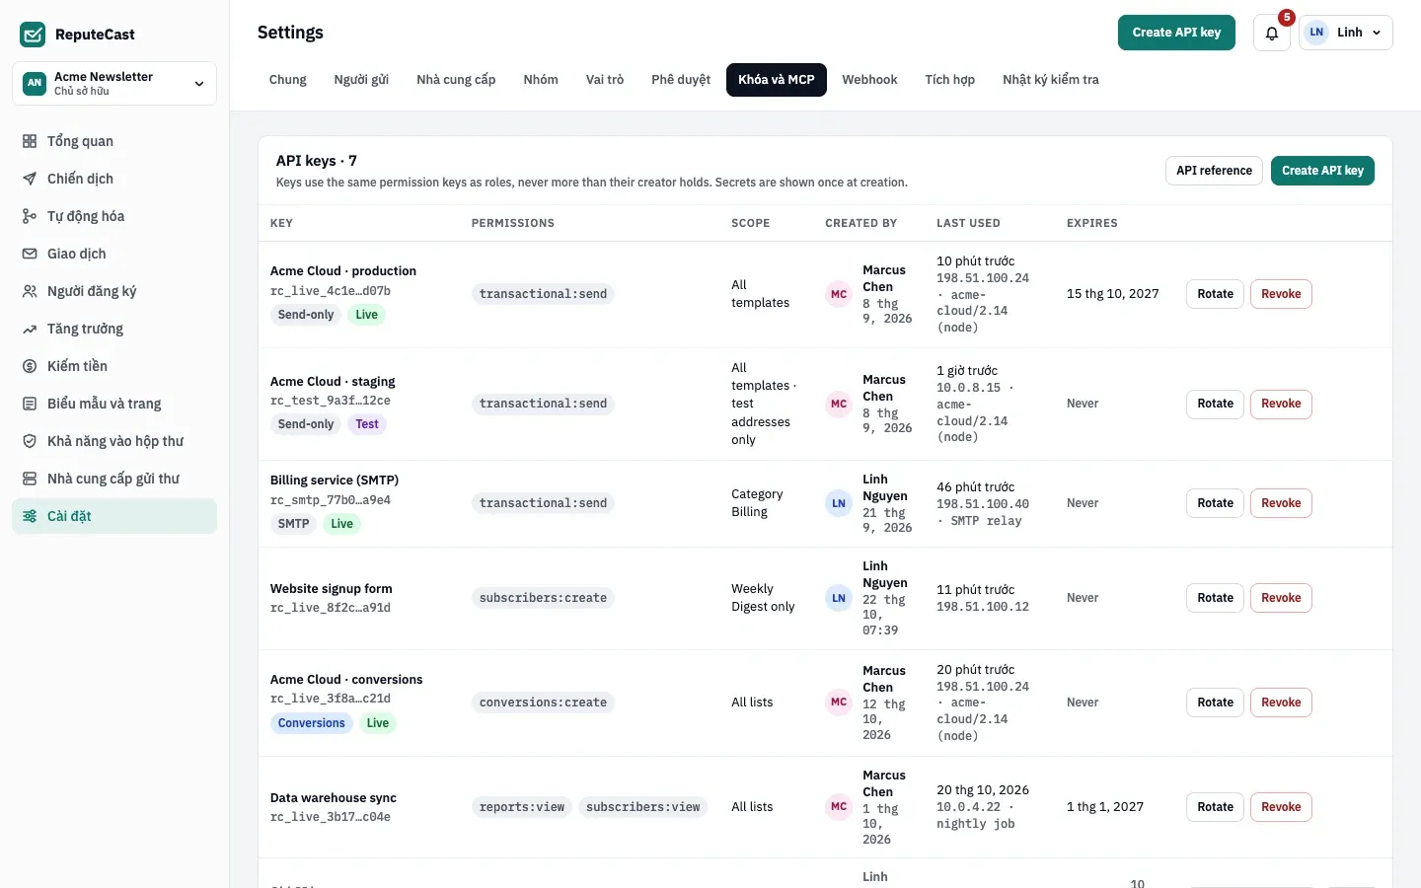This screenshot has width=1421, height=888.
Task: Open the Linh user menu dropdown
Action: (1346, 33)
